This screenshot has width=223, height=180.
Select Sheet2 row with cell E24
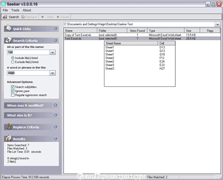pos(140,61)
